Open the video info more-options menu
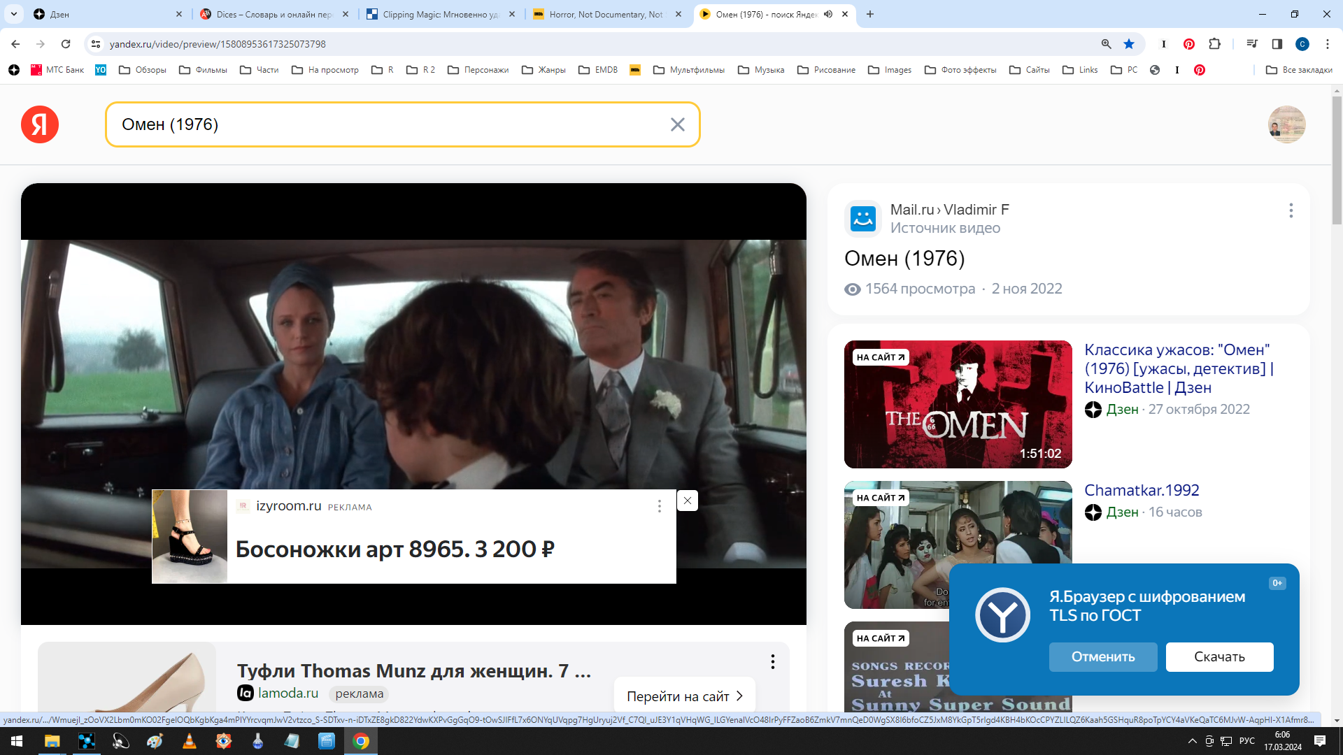This screenshot has width=1343, height=755. click(1291, 210)
